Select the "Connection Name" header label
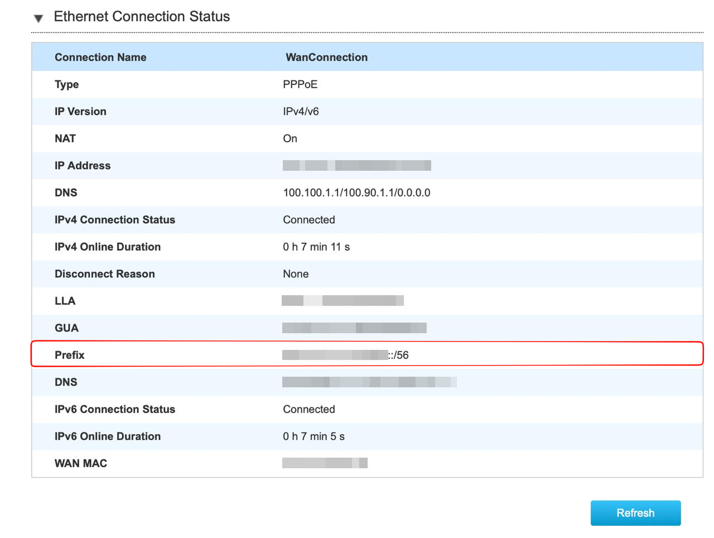Viewport: 714px width, 538px height. click(100, 57)
